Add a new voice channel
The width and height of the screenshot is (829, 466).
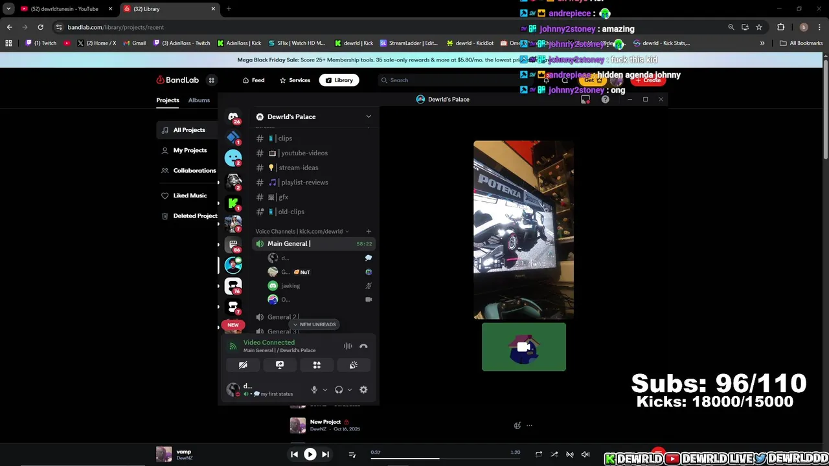(369, 231)
